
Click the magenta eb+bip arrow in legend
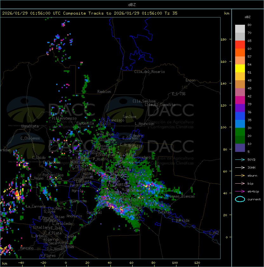240,192
